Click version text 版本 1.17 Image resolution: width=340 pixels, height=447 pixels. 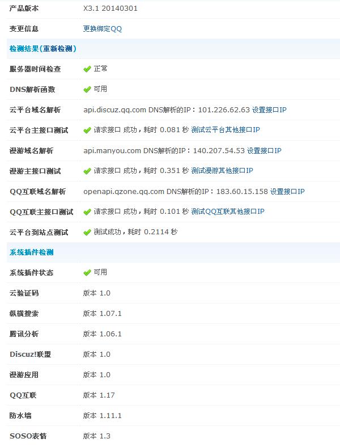pos(99,395)
